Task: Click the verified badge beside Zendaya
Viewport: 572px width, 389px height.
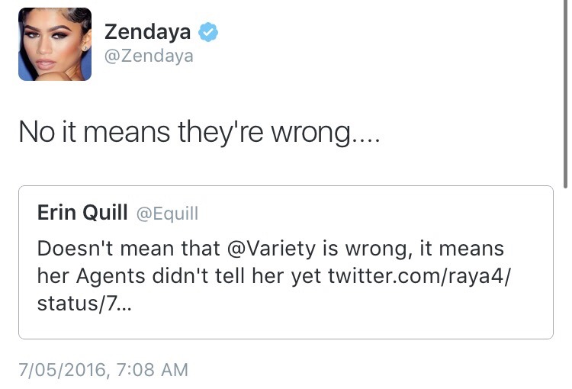Action: point(208,32)
